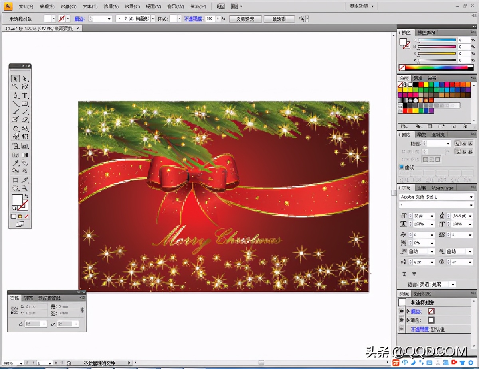Select the Free Transform tool

25,137
